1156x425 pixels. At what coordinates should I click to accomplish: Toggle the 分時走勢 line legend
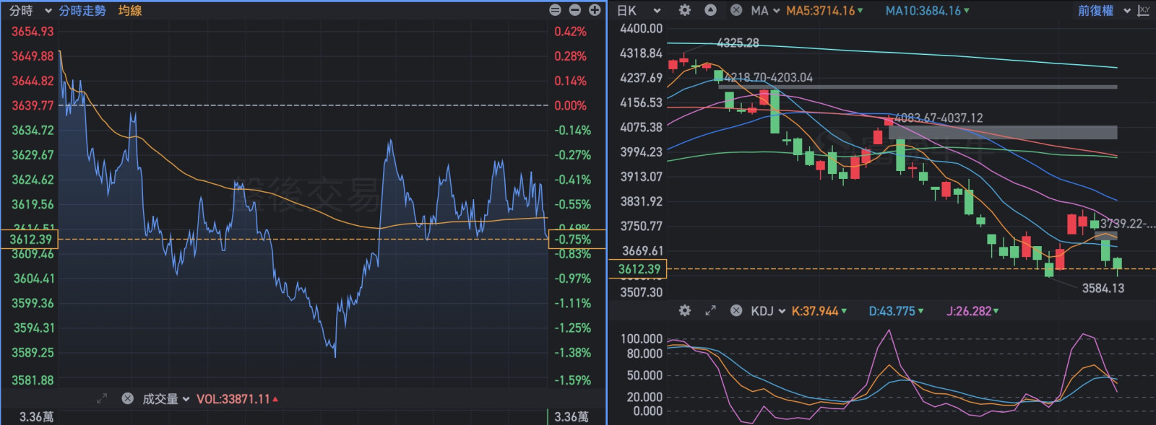[x=82, y=11]
